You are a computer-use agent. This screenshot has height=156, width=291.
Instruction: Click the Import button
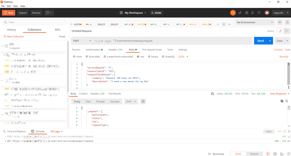[x=23, y=13]
